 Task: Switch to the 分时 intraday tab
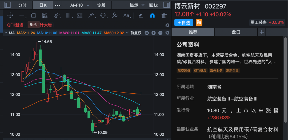23,5
